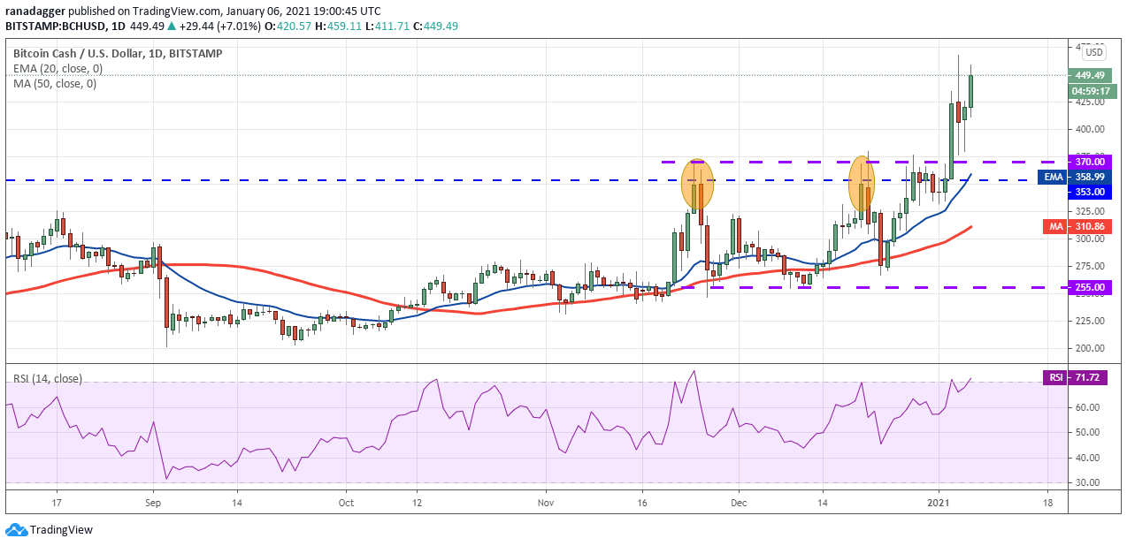
Task: Select the MA (50, close, 0) indicator legend
Action: [55, 84]
